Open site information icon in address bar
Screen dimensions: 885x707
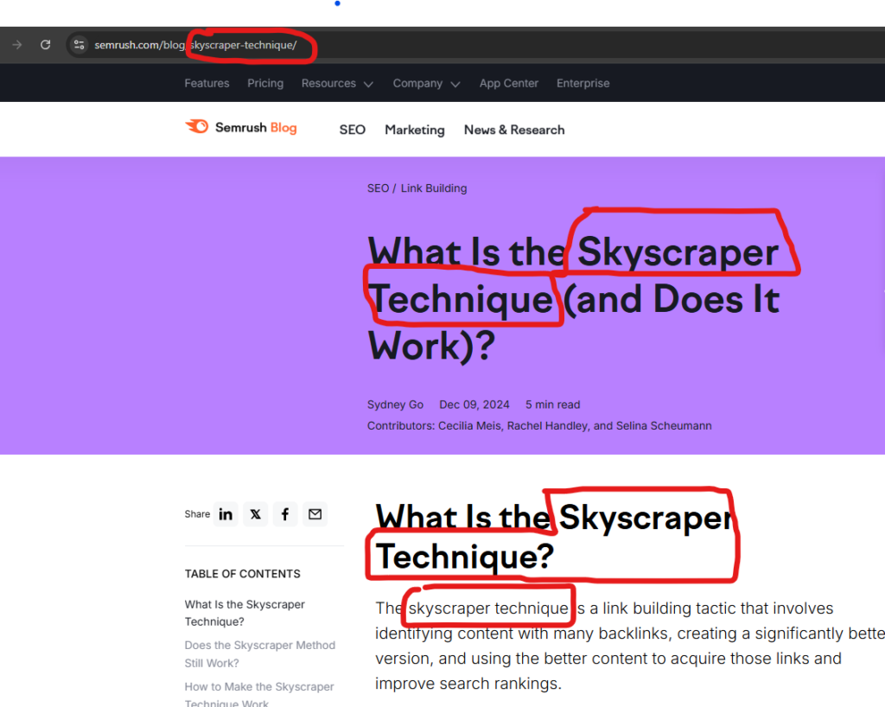click(79, 45)
